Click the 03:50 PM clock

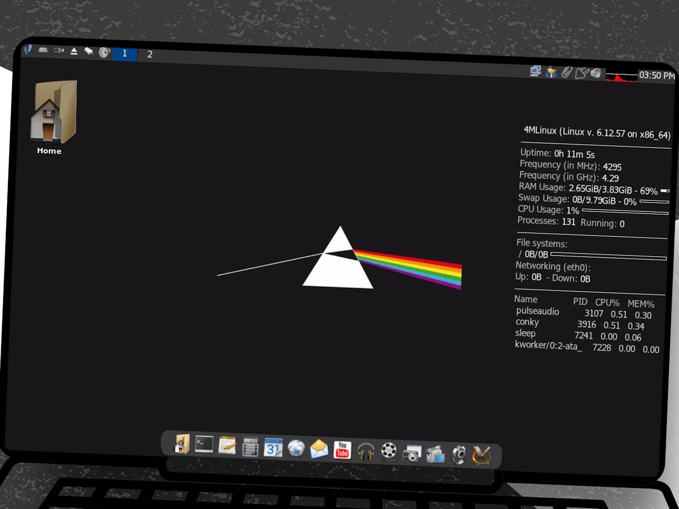(x=657, y=75)
